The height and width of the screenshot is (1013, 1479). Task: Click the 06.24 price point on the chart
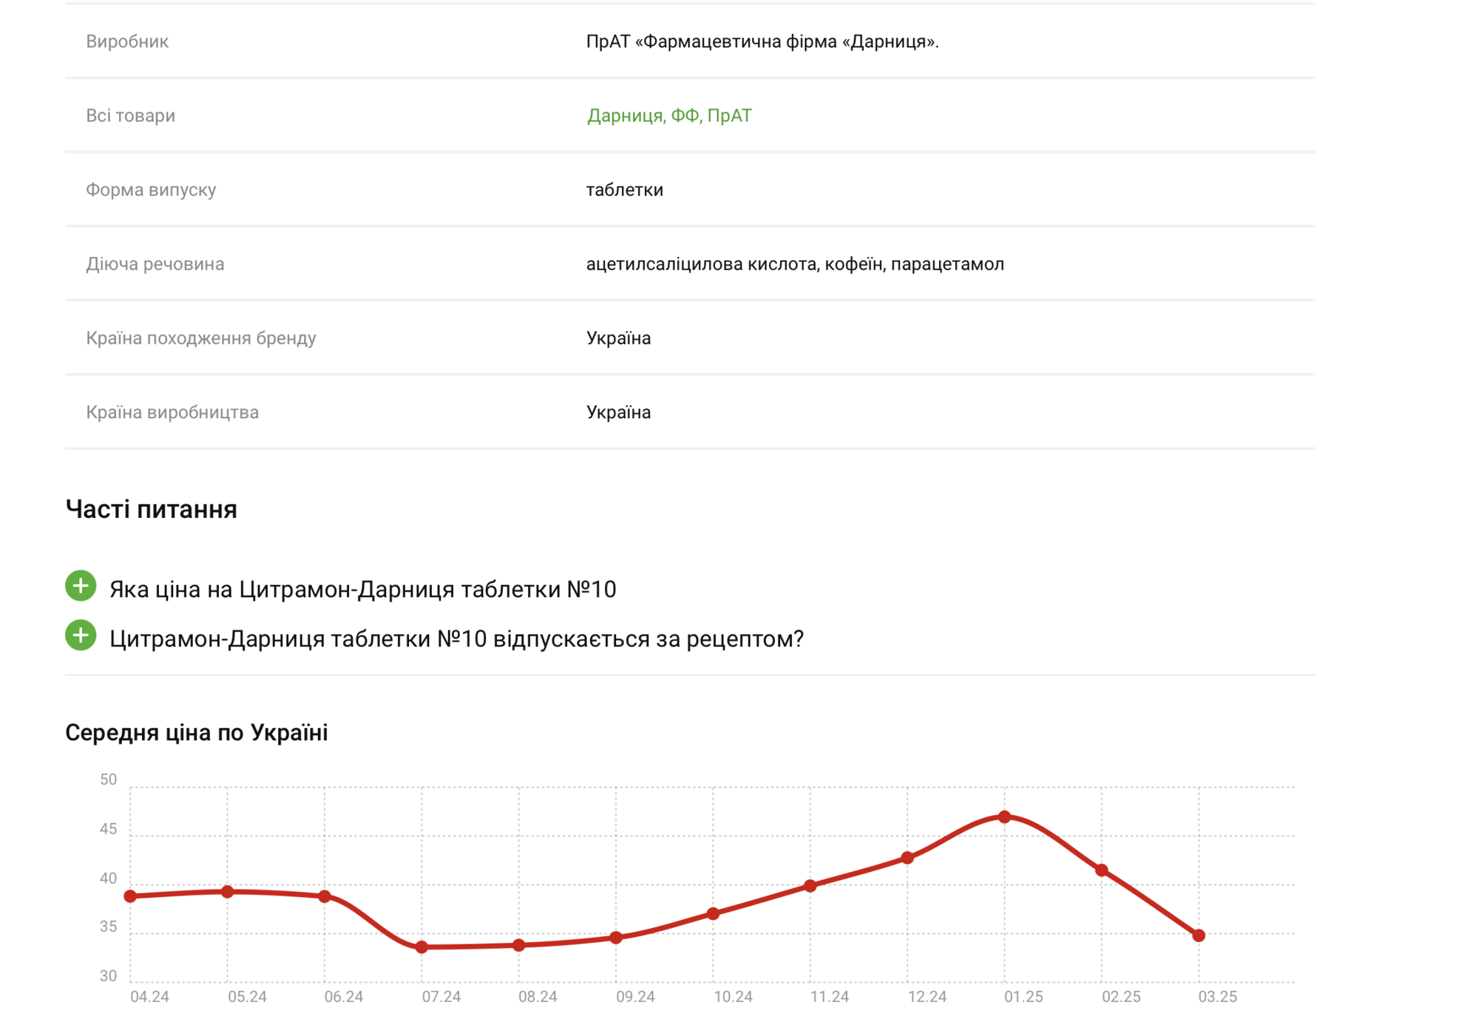[325, 896]
